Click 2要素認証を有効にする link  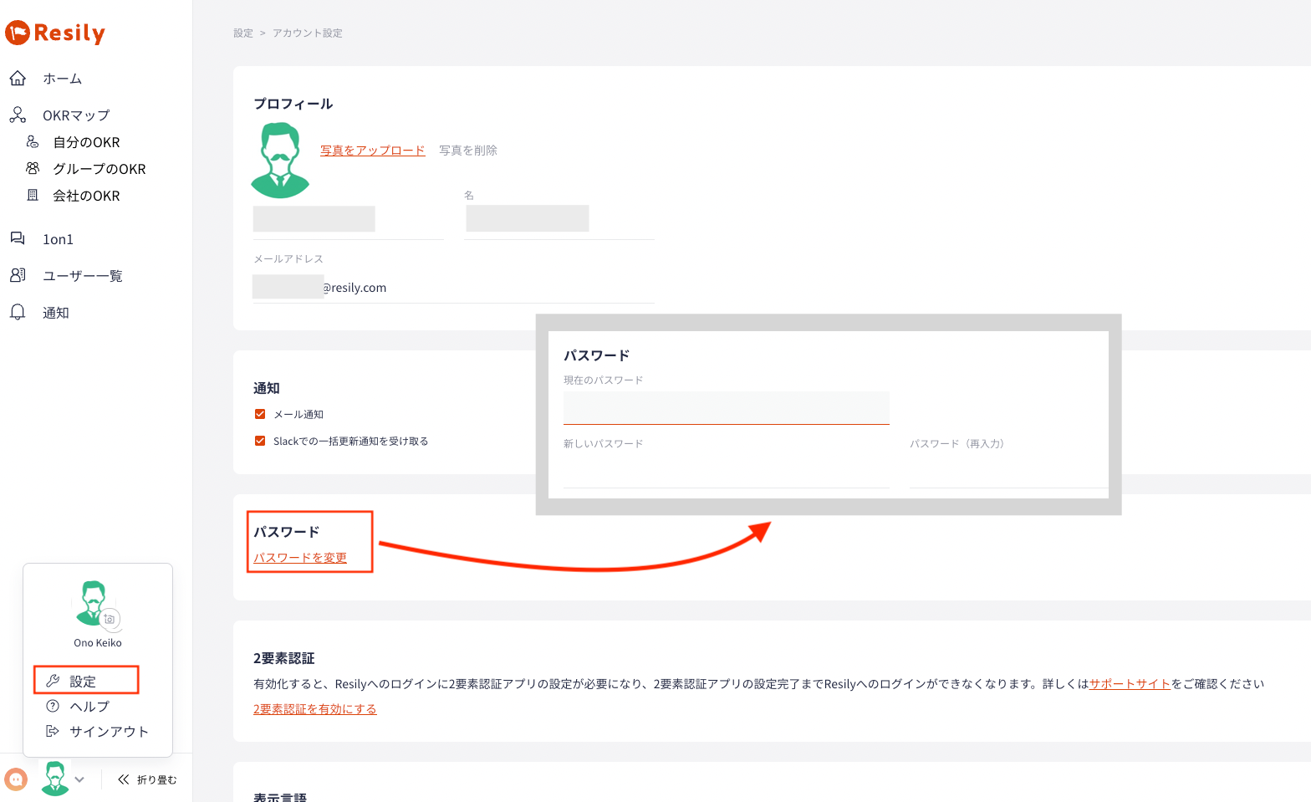coord(315,709)
